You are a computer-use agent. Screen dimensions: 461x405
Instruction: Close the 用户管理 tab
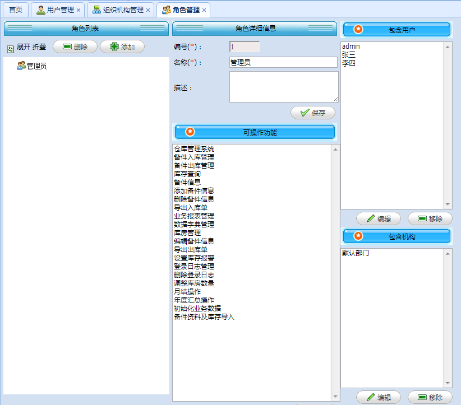[79, 10]
